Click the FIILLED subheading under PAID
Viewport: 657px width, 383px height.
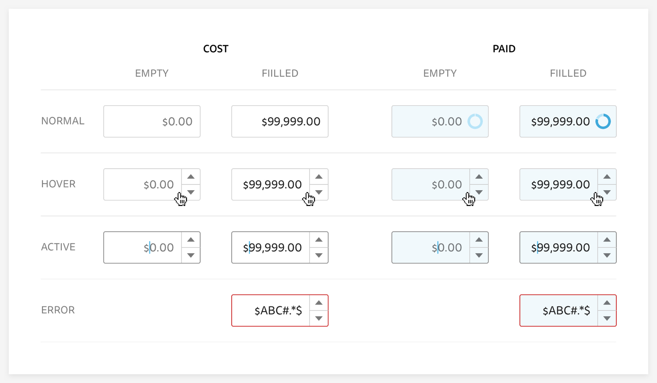coord(568,73)
